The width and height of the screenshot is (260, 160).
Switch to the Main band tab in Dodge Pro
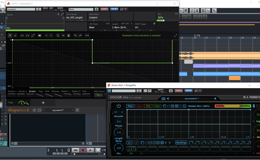pyautogui.click(x=130, y=106)
